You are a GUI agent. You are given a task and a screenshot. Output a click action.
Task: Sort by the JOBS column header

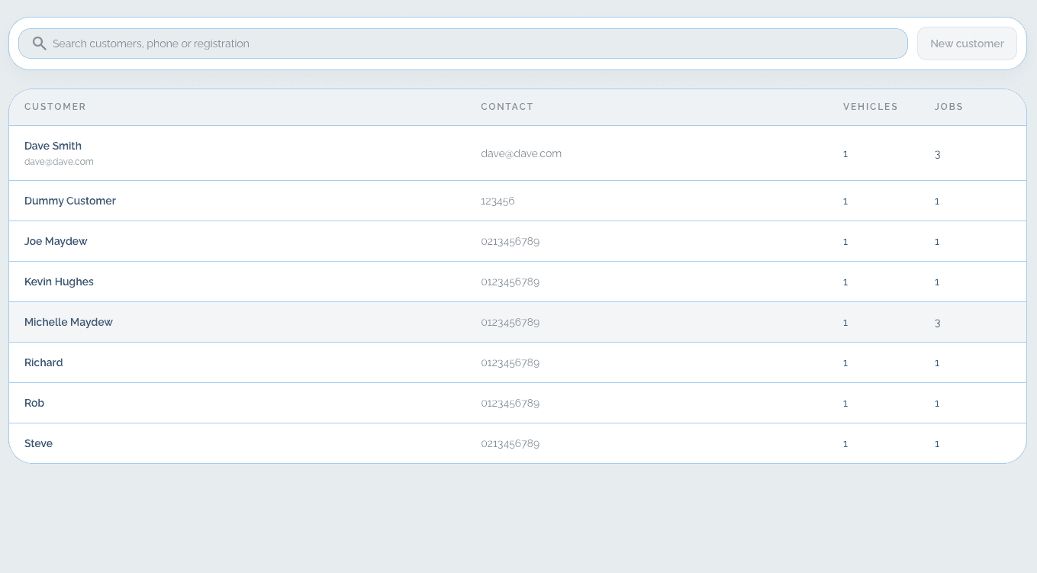point(948,107)
